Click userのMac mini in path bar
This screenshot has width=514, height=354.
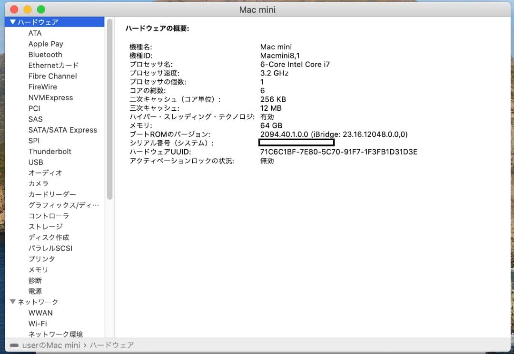(x=51, y=345)
